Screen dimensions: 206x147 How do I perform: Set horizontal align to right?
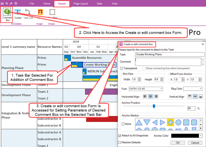(156, 96)
